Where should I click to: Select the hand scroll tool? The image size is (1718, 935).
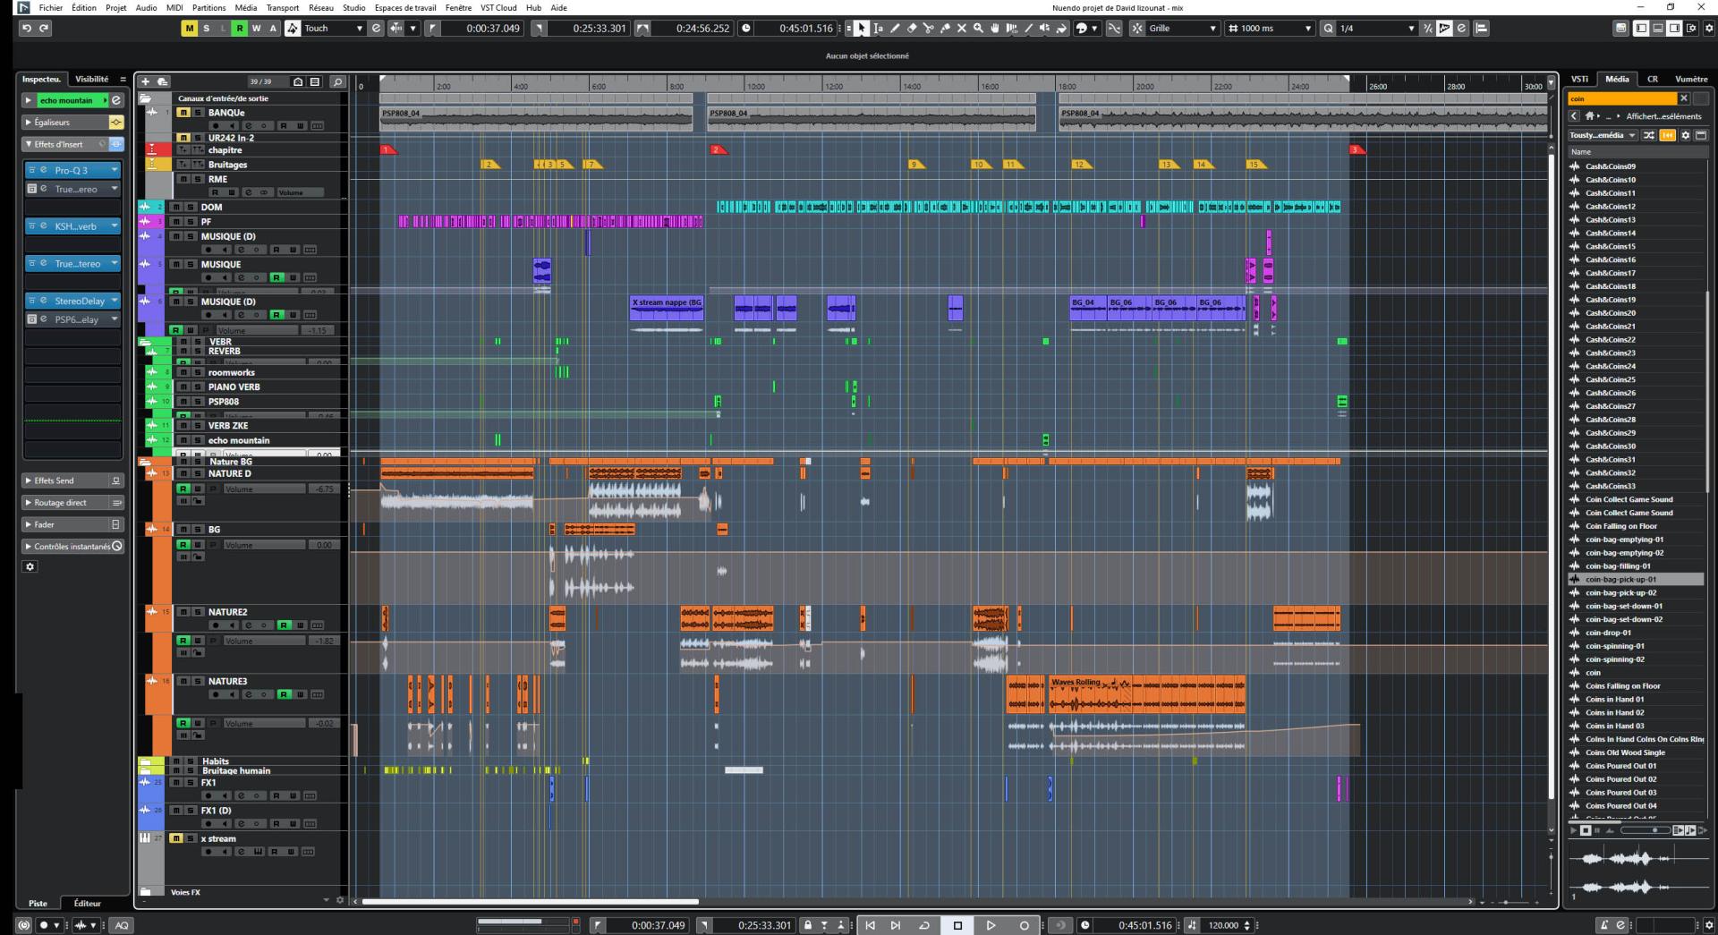(x=995, y=29)
